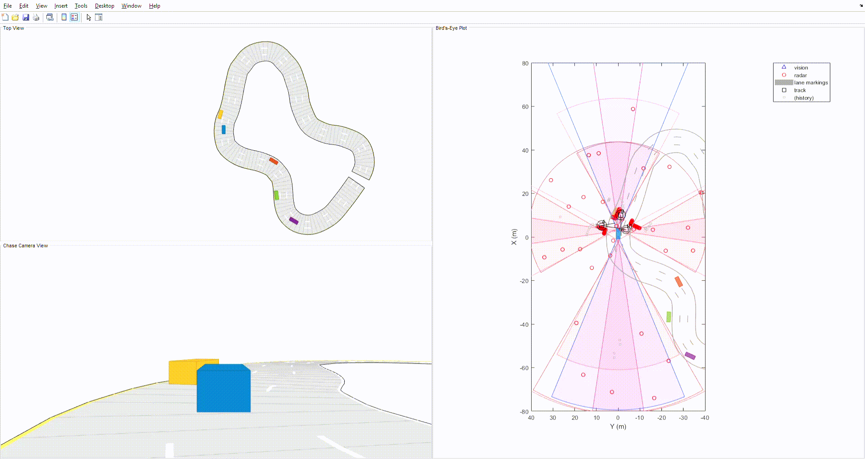
Task: Click the orange car on Top View track
Action: [x=273, y=161]
